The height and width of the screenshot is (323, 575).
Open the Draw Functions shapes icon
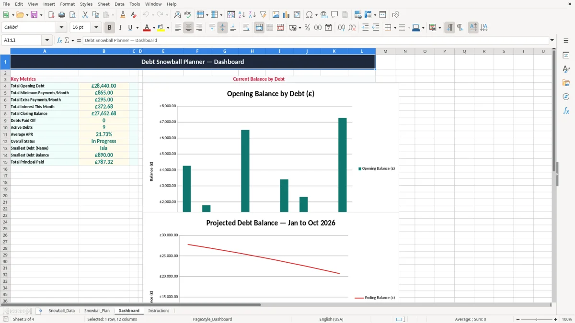point(395,15)
